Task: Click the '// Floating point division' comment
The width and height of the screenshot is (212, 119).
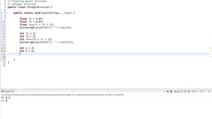Action: click(27, 1)
